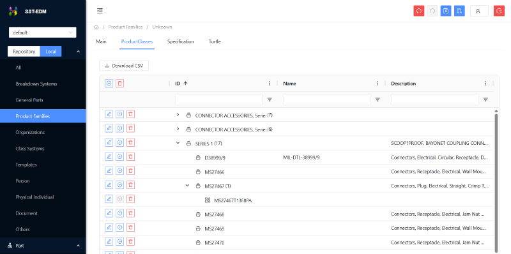Screen dimensions: 511x254
Task: Expand the CONNECTOR ACCESSORIES (7) row
Action: tap(178, 115)
